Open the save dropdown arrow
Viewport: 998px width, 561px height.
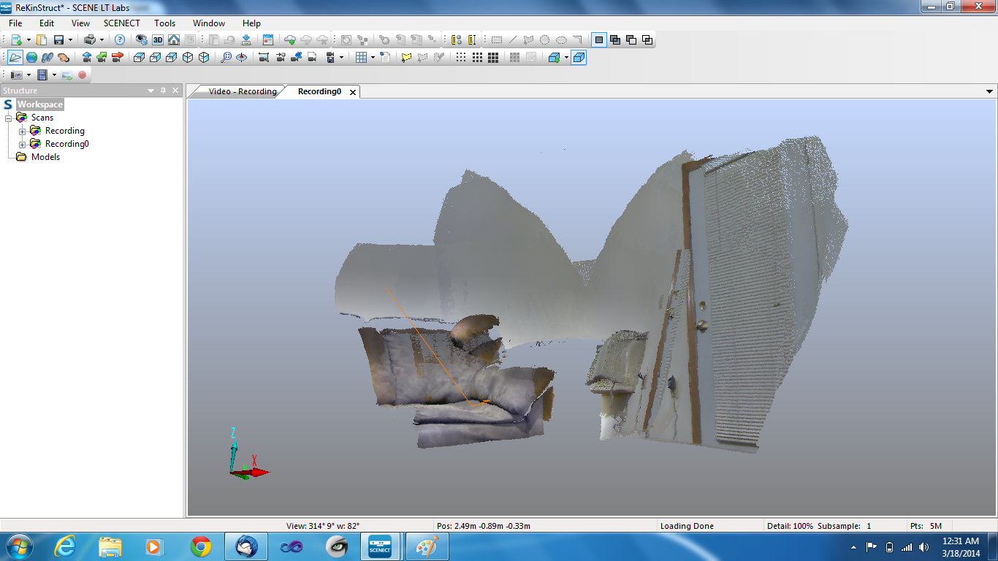click(70, 40)
